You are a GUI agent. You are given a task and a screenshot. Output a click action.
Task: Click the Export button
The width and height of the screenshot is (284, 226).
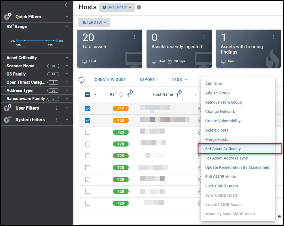(147, 79)
